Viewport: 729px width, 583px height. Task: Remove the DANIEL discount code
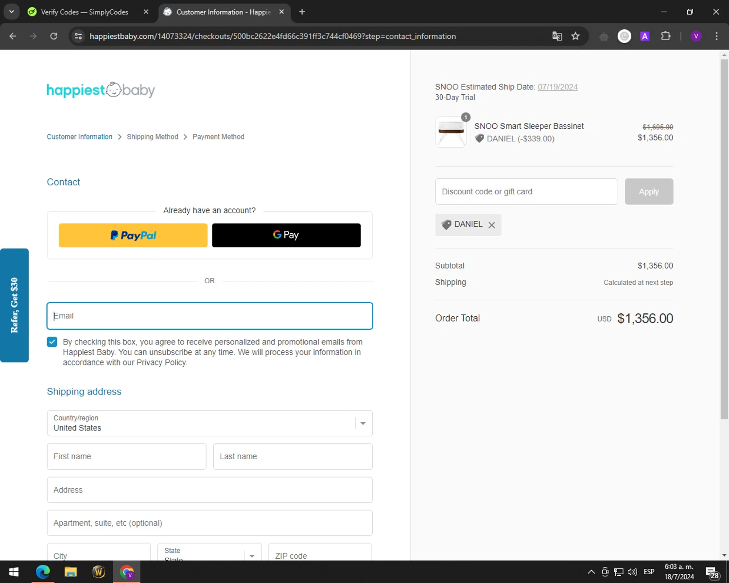pos(492,225)
